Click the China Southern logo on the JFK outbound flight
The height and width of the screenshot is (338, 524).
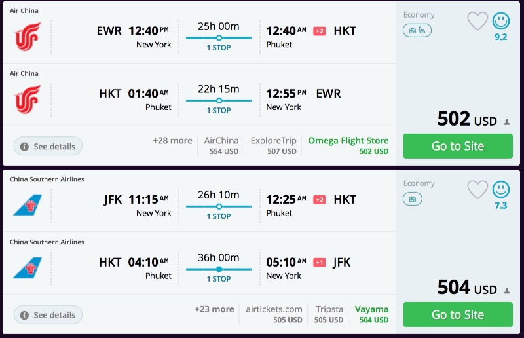tap(28, 205)
